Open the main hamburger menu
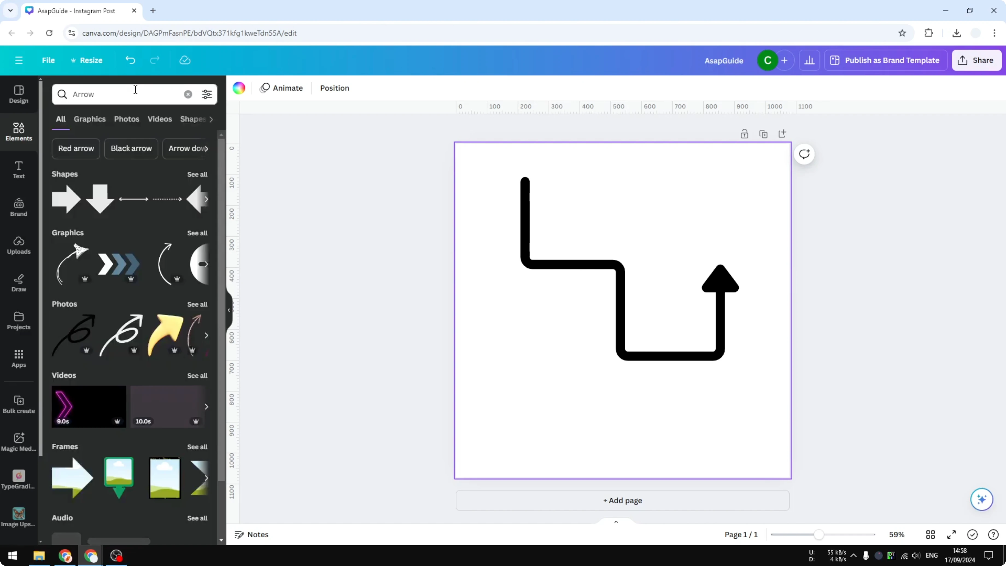 pyautogui.click(x=19, y=60)
